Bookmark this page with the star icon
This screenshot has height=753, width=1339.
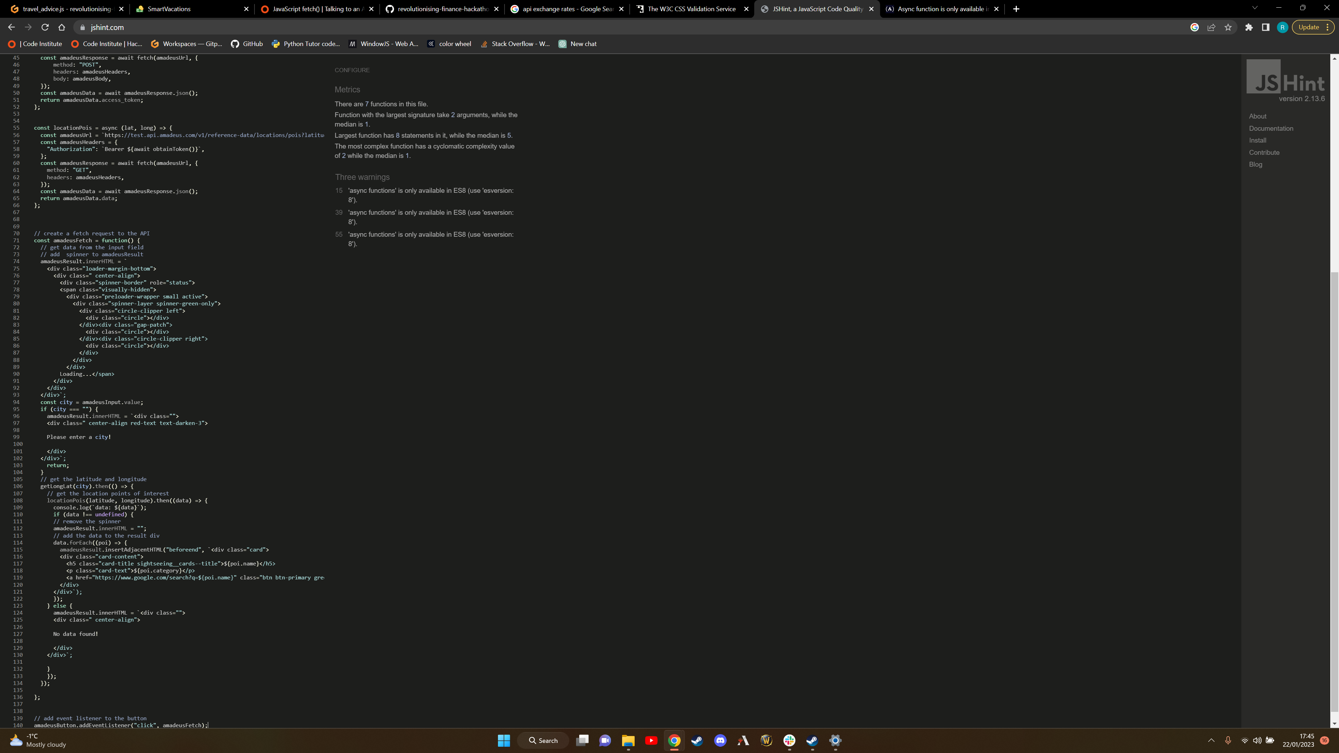(1228, 28)
